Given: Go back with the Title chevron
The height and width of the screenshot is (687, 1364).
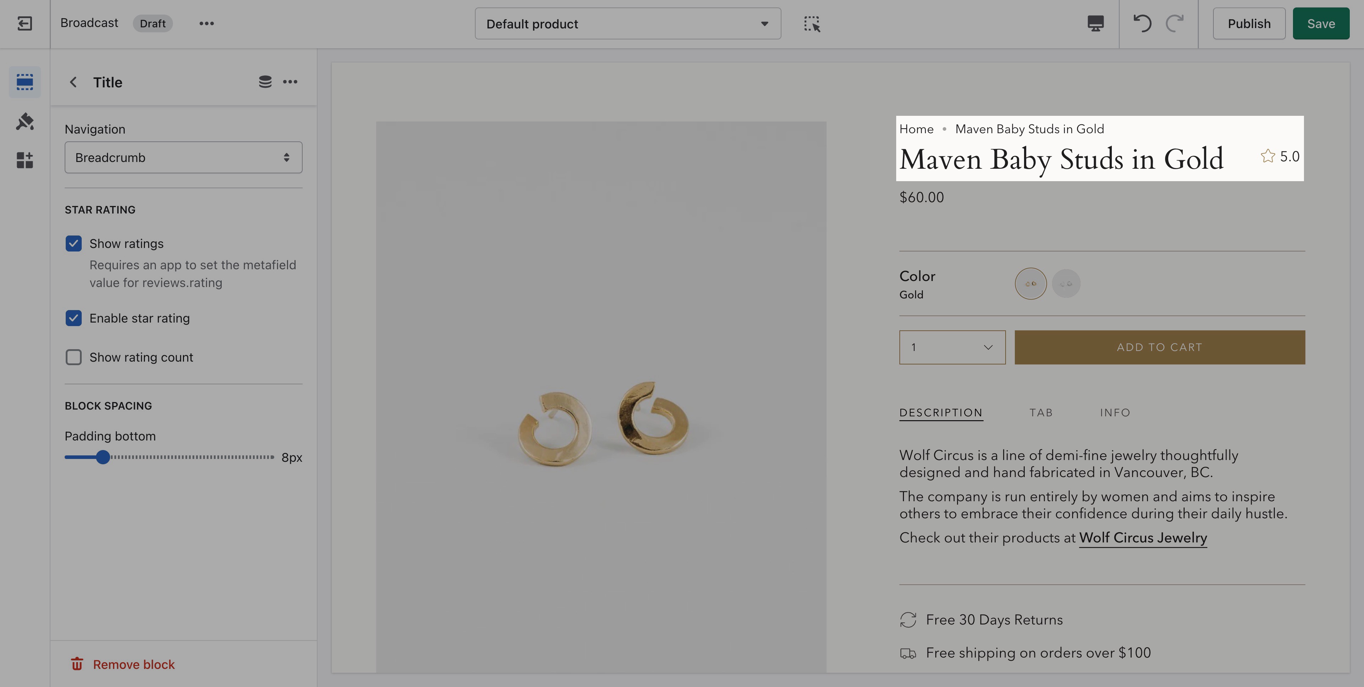Looking at the screenshot, I should pos(74,82).
